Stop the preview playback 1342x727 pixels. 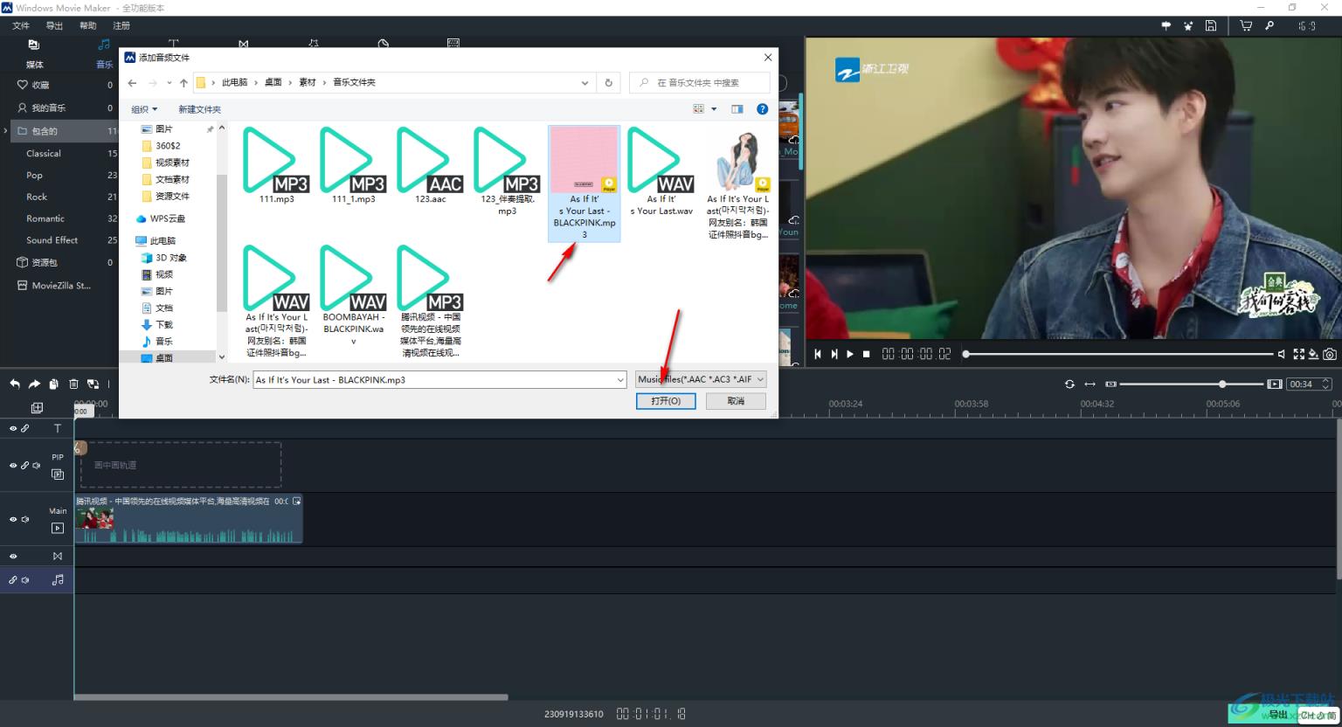point(866,354)
